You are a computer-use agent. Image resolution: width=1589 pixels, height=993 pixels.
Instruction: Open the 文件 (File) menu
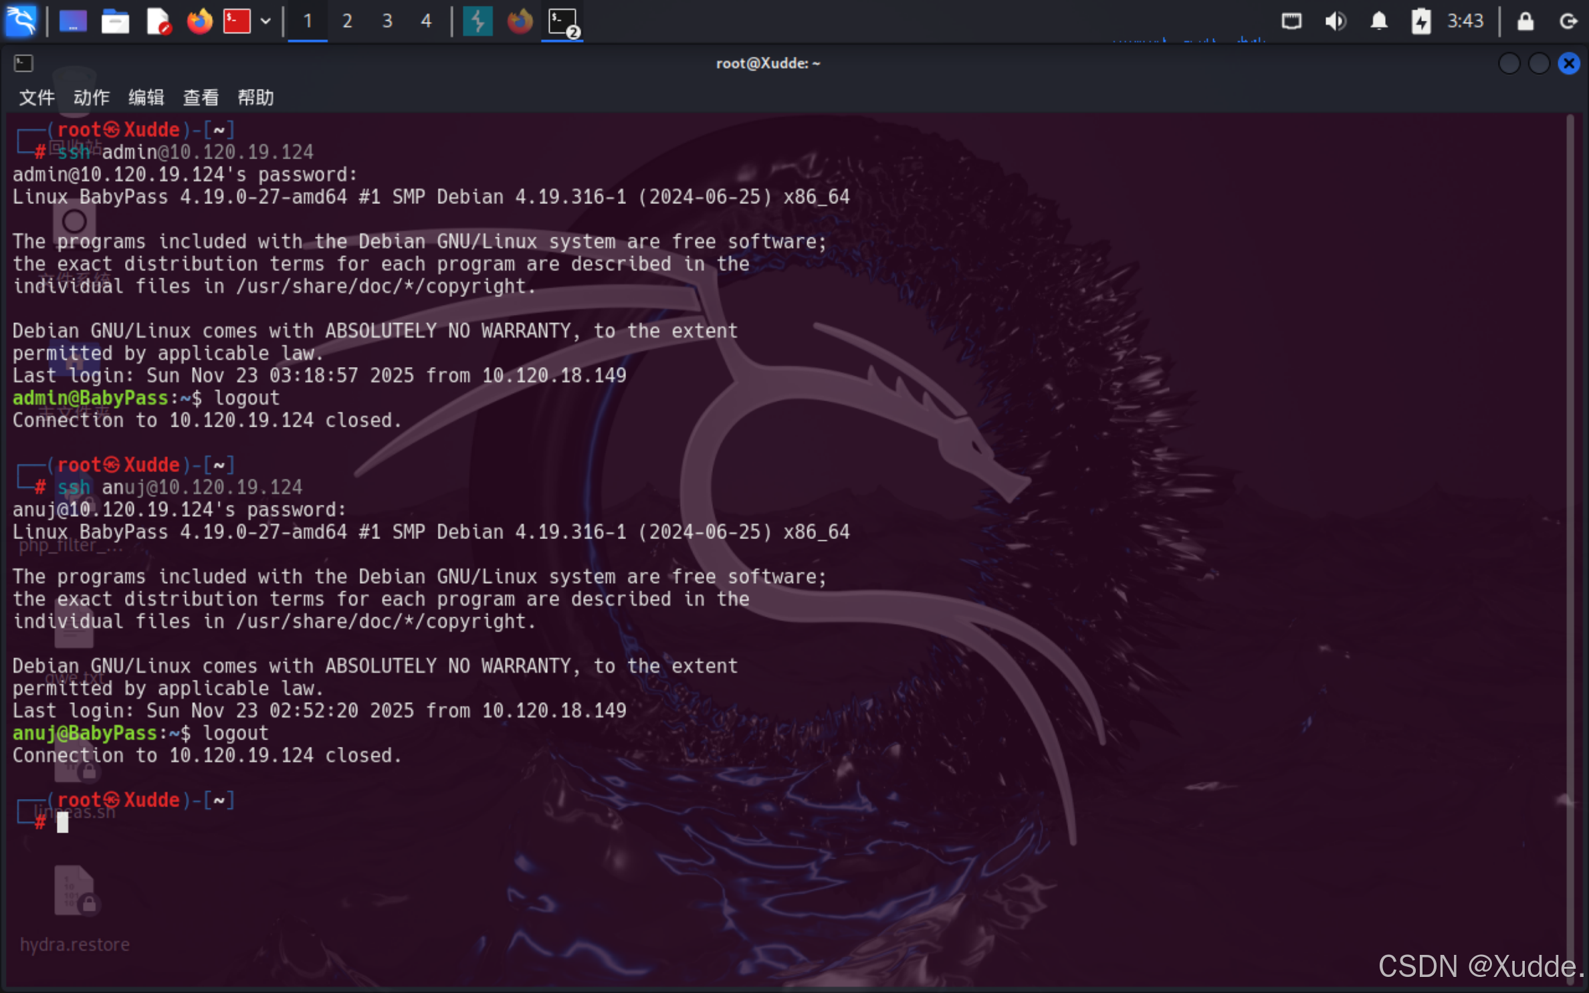tap(36, 98)
